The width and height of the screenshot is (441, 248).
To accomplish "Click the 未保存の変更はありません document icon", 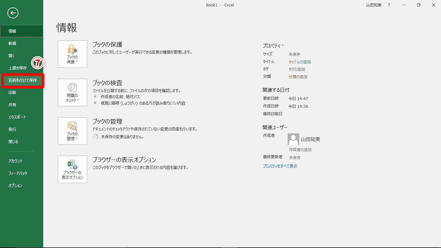I will point(95,137).
